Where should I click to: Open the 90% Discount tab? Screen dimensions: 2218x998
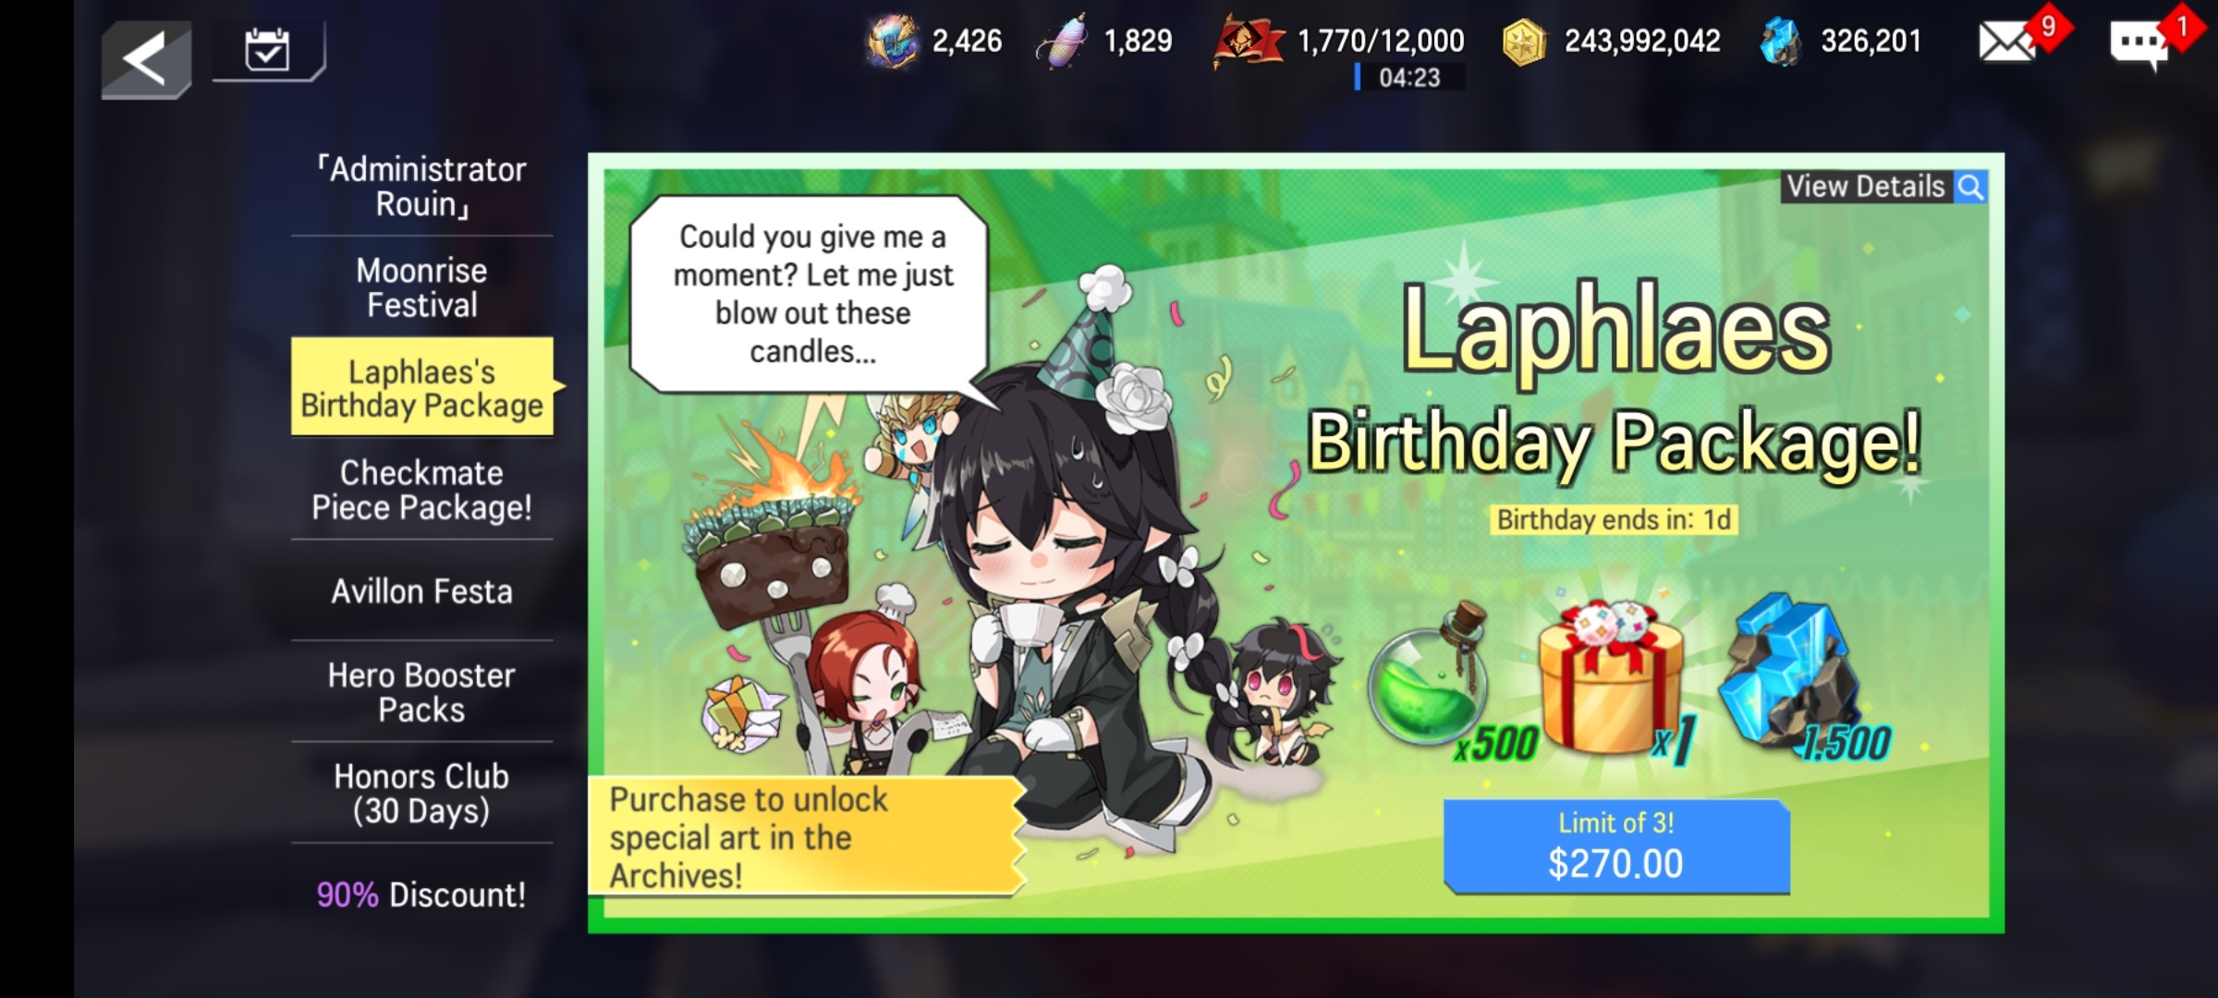422,895
